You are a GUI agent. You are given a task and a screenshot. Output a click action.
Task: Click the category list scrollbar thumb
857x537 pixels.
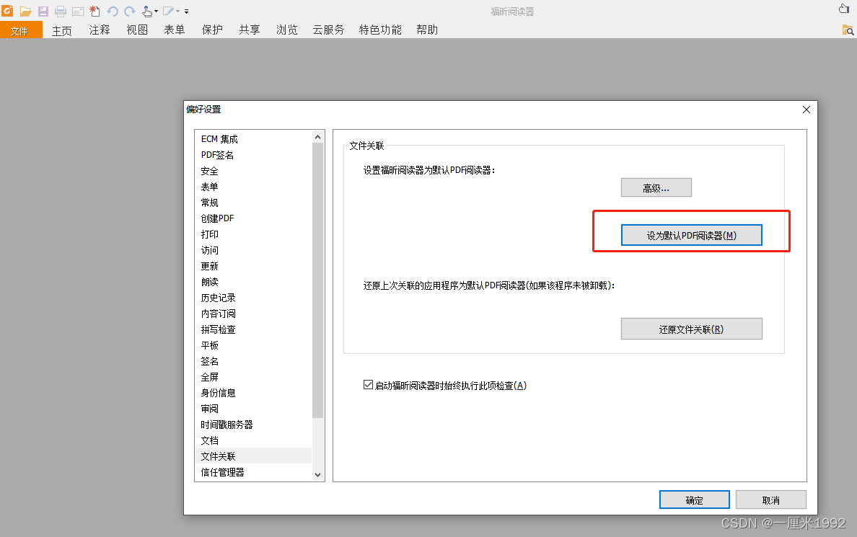click(x=317, y=280)
